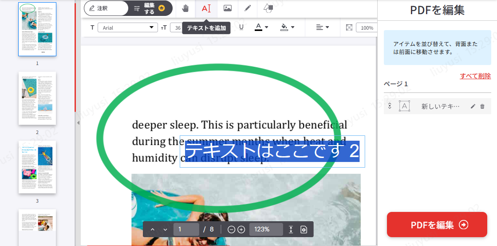This screenshot has width=497, height=246.
Task: Click the font T icon
Action: point(92,27)
